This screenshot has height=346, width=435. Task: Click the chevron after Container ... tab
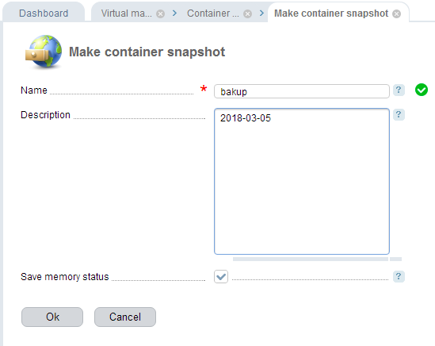261,13
